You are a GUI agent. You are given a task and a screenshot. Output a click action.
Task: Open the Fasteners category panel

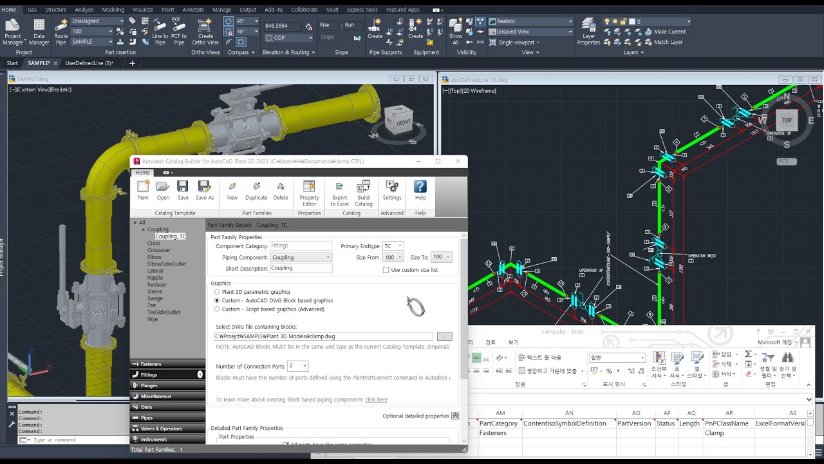coord(167,364)
